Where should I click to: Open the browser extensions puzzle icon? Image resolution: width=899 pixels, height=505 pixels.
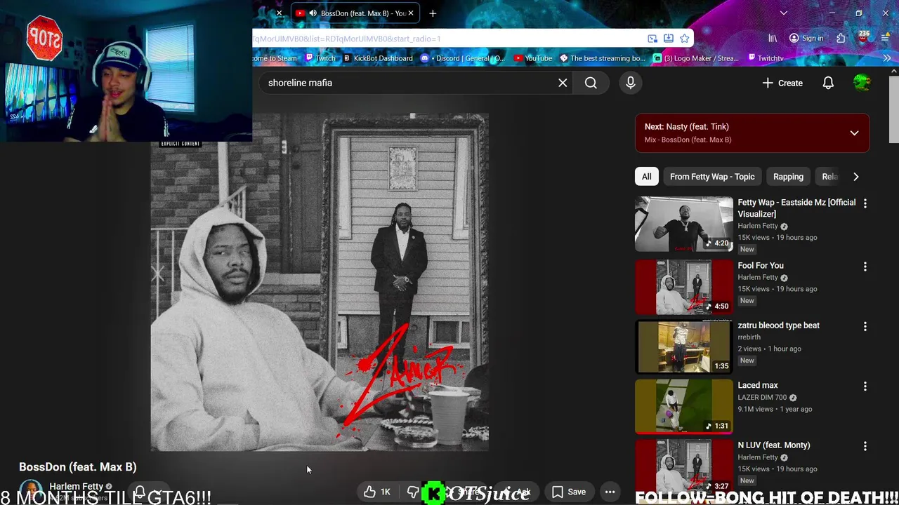841,39
